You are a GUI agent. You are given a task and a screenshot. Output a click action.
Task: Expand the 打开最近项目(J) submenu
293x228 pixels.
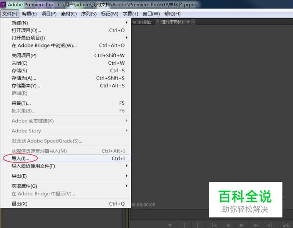[x=127, y=38]
